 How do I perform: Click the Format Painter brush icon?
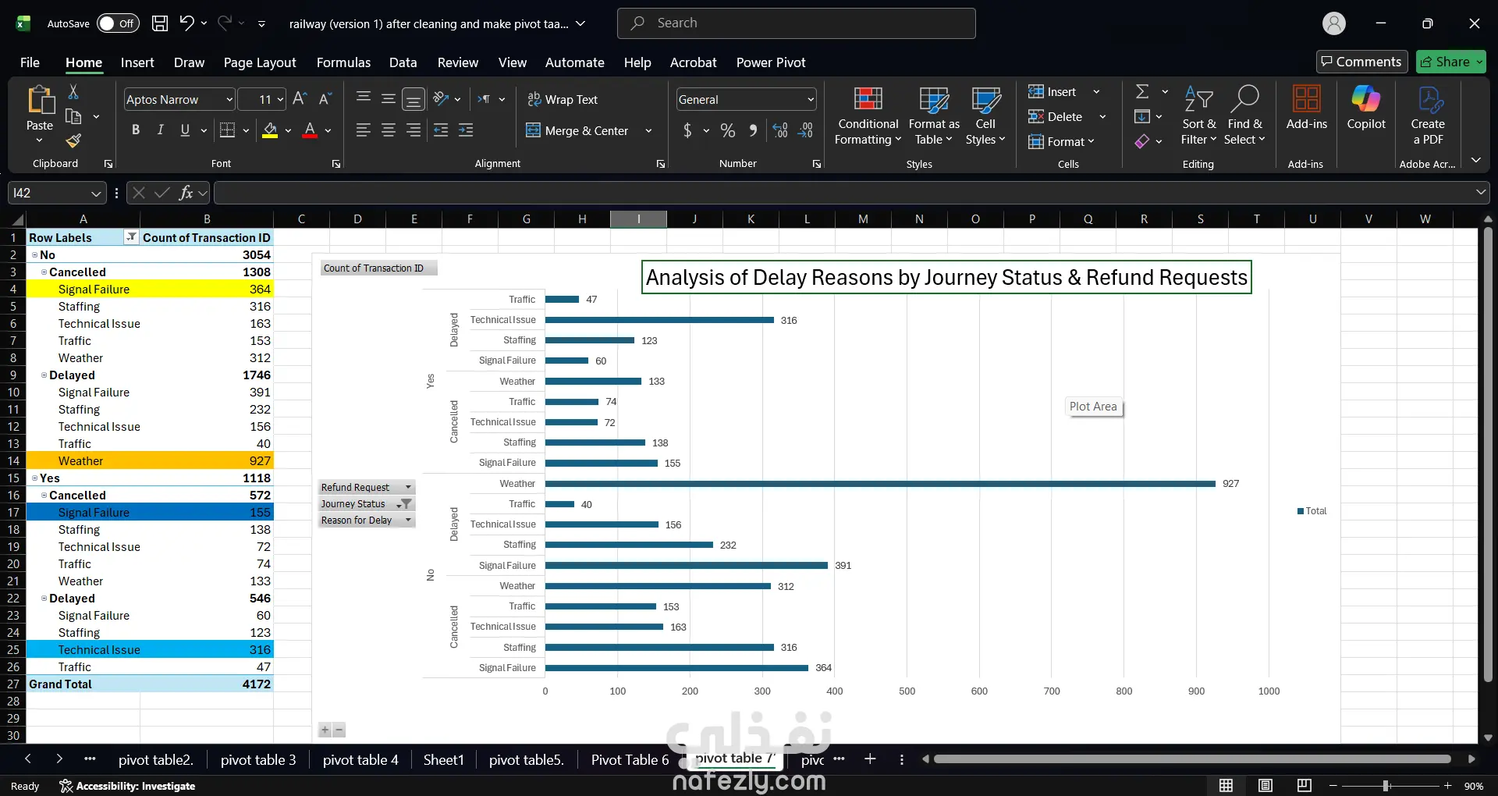[x=73, y=140]
